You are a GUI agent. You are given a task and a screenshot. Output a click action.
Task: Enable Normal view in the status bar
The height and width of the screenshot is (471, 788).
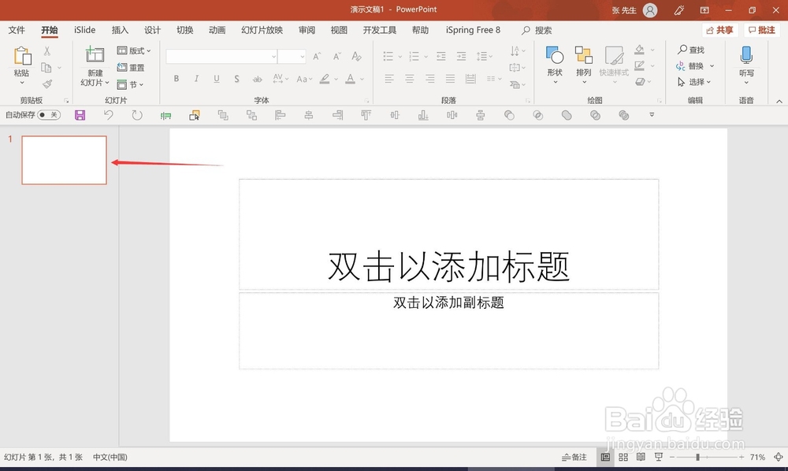pyautogui.click(x=605, y=457)
